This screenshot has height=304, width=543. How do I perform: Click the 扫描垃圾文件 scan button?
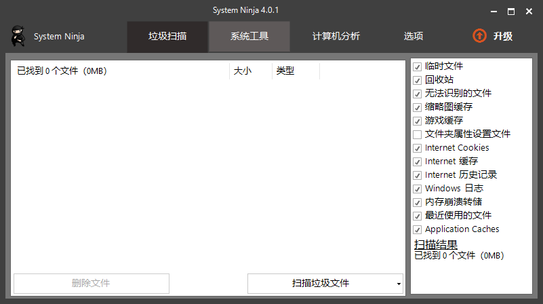(320, 284)
